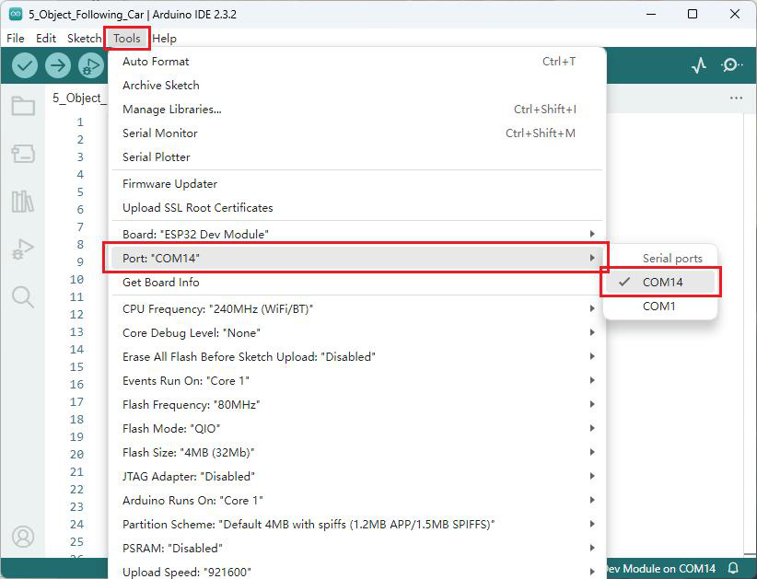Open the Boards Manager sidebar icon

tap(23, 154)
